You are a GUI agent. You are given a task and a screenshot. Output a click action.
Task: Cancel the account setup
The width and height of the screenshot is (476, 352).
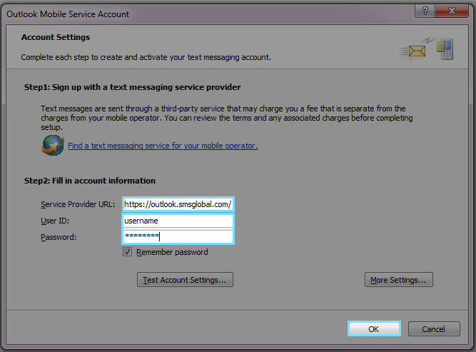coord(433,329)
